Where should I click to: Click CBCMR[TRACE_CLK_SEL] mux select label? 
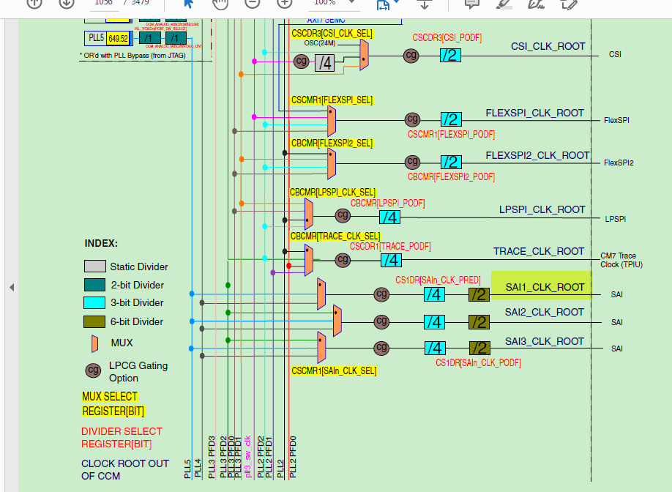(335, 236)
